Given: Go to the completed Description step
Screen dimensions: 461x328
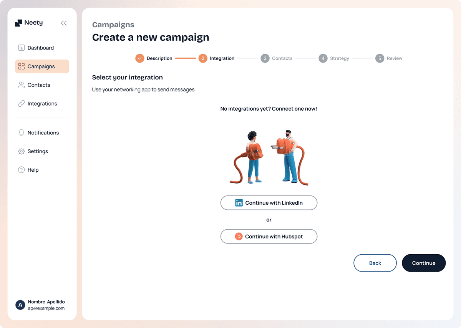Looking at the screenshot, I should [154, 58].
